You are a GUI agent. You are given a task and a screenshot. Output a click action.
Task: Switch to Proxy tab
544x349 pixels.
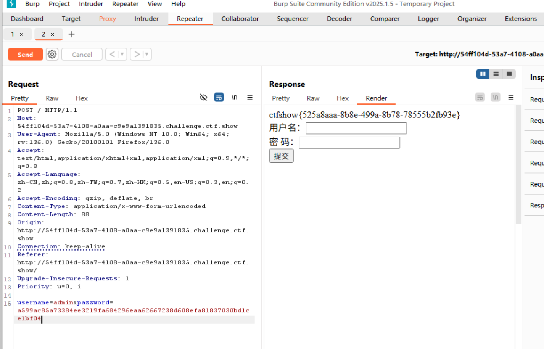click(x=107, y=19)
